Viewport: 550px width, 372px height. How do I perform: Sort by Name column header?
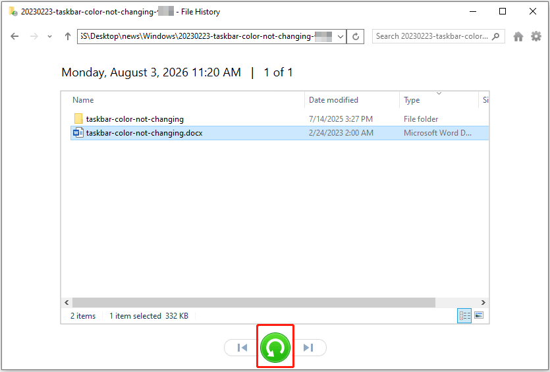[x=83, y=100]
